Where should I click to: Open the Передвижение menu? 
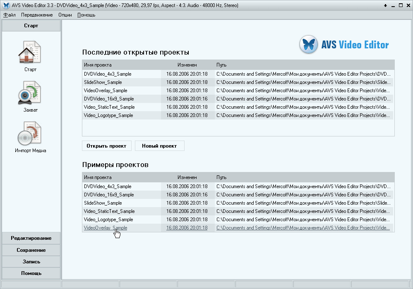tap(37, 15)
